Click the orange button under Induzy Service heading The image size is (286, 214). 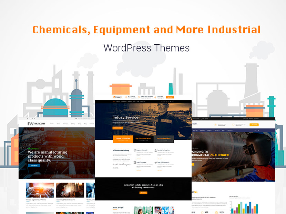[x=118, y=128]
